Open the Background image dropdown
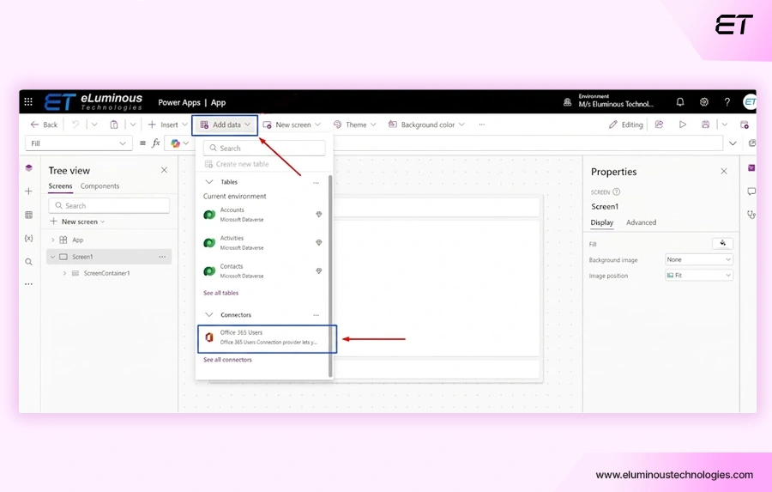Image resolution: width=772 pixels, height=492 pixels. 698,260
